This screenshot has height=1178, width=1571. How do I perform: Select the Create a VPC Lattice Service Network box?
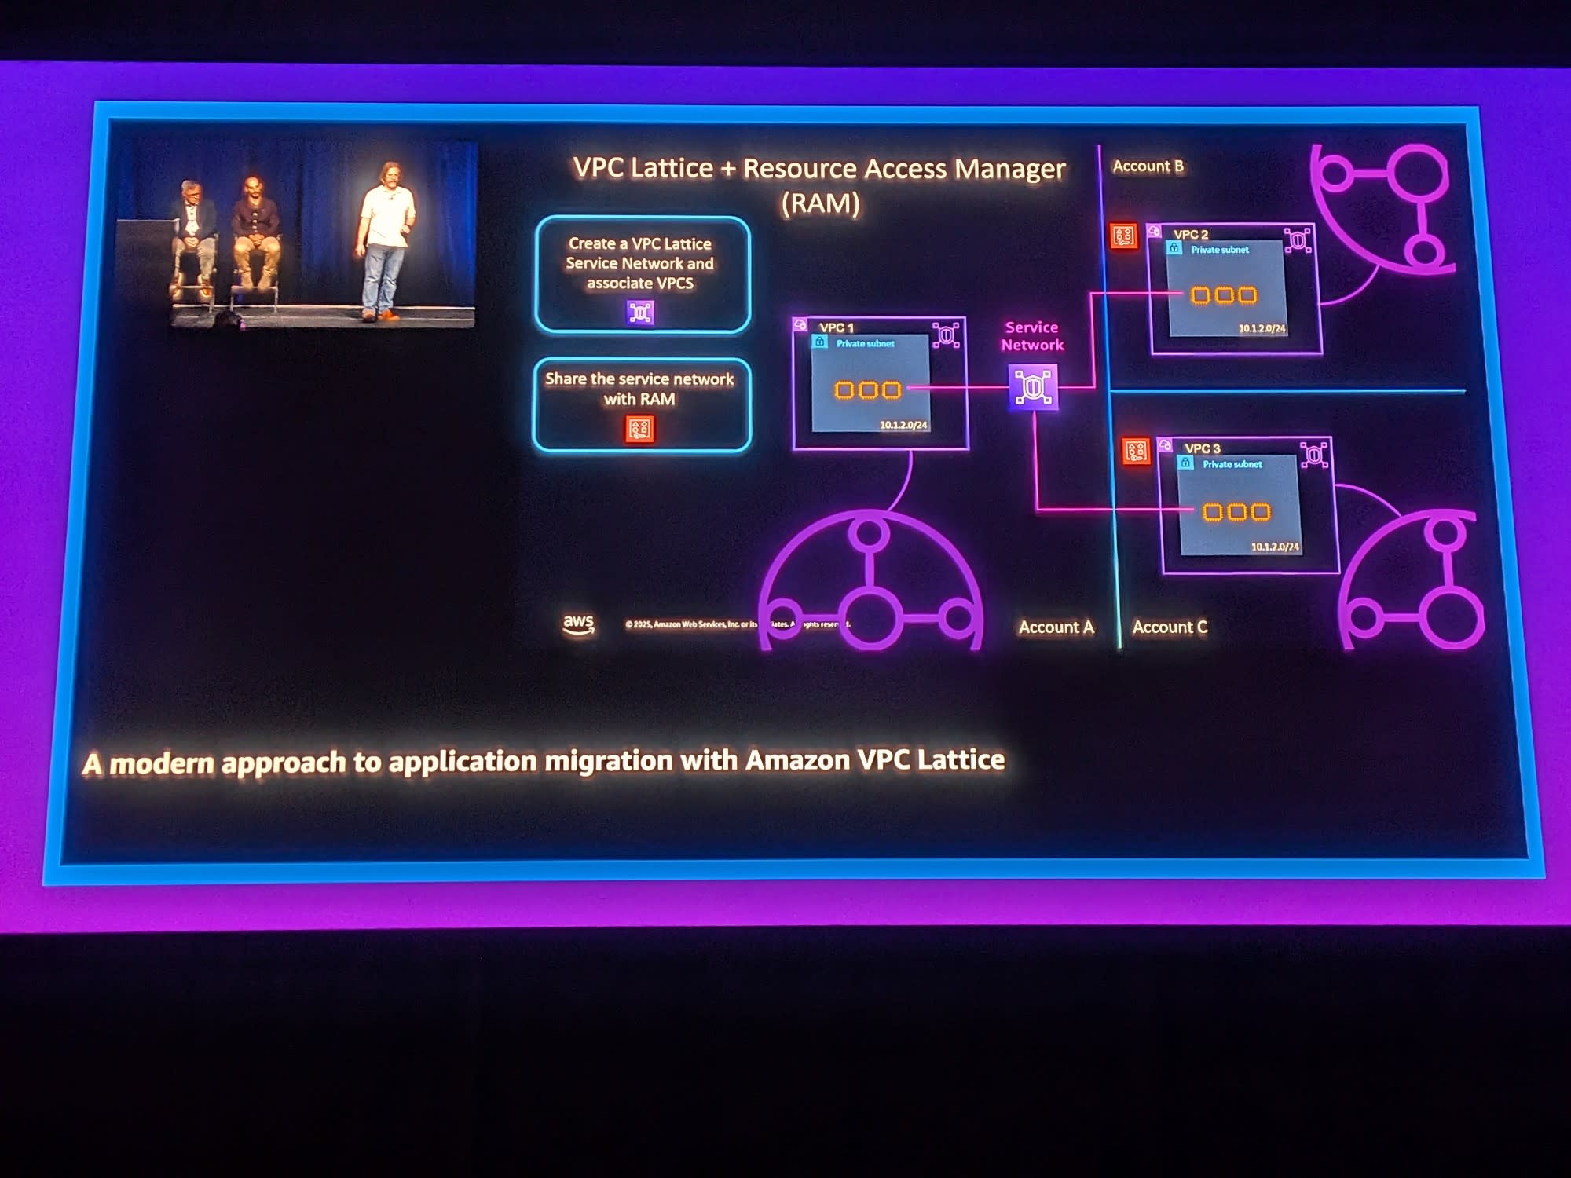(642, 273)
